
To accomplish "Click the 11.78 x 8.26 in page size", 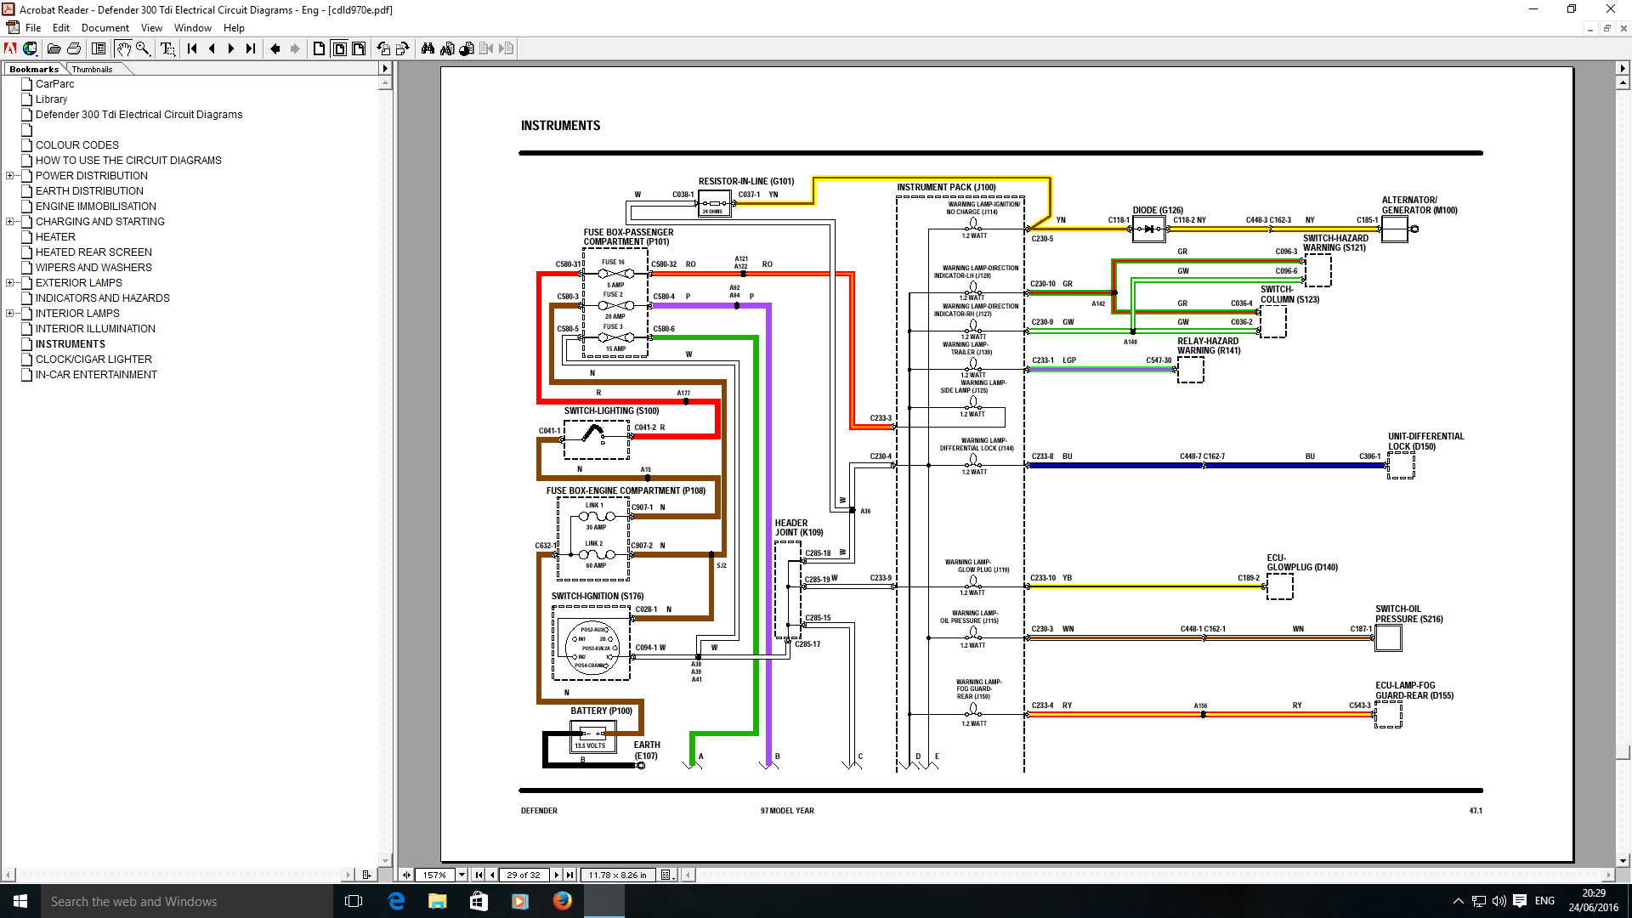I will 617,875.
